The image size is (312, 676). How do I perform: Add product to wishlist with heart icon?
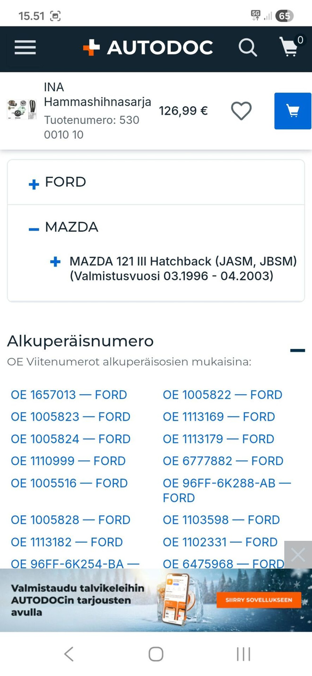241,111
